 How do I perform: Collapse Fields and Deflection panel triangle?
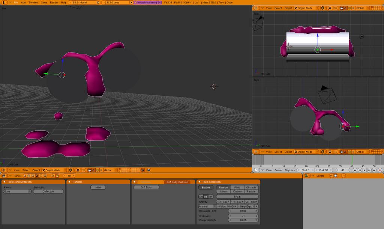pos(4,182)
